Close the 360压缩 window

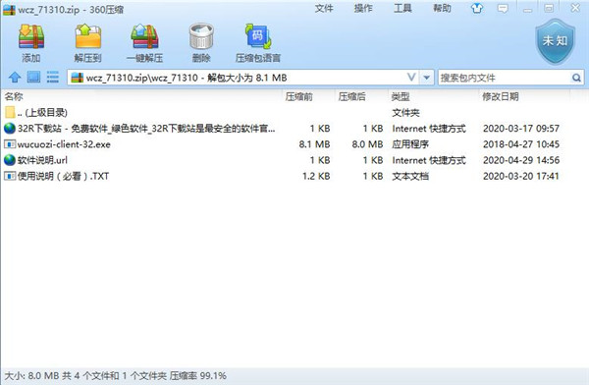575,8
